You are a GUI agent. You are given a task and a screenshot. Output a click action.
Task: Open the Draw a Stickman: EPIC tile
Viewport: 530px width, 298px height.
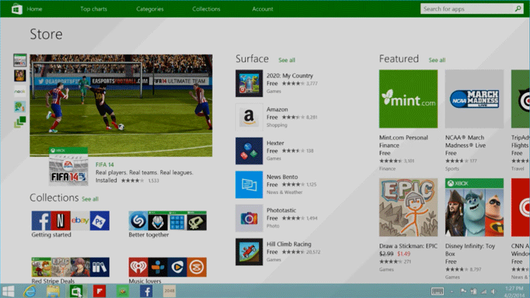408,208
